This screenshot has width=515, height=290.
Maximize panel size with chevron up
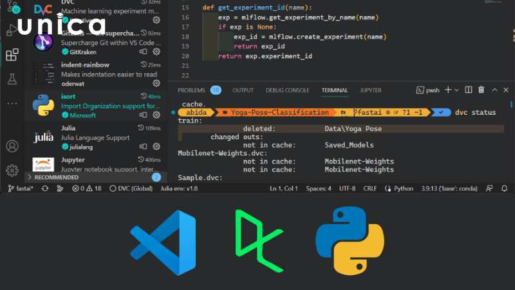click(494, 90)
